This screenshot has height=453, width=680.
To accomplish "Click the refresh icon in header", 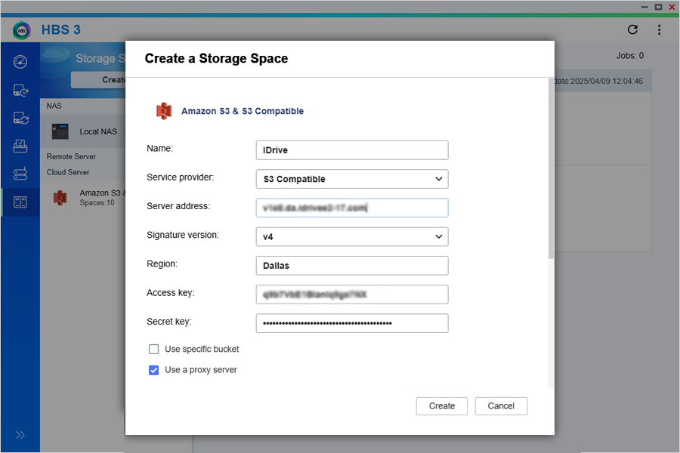I will tap(632, 30).
